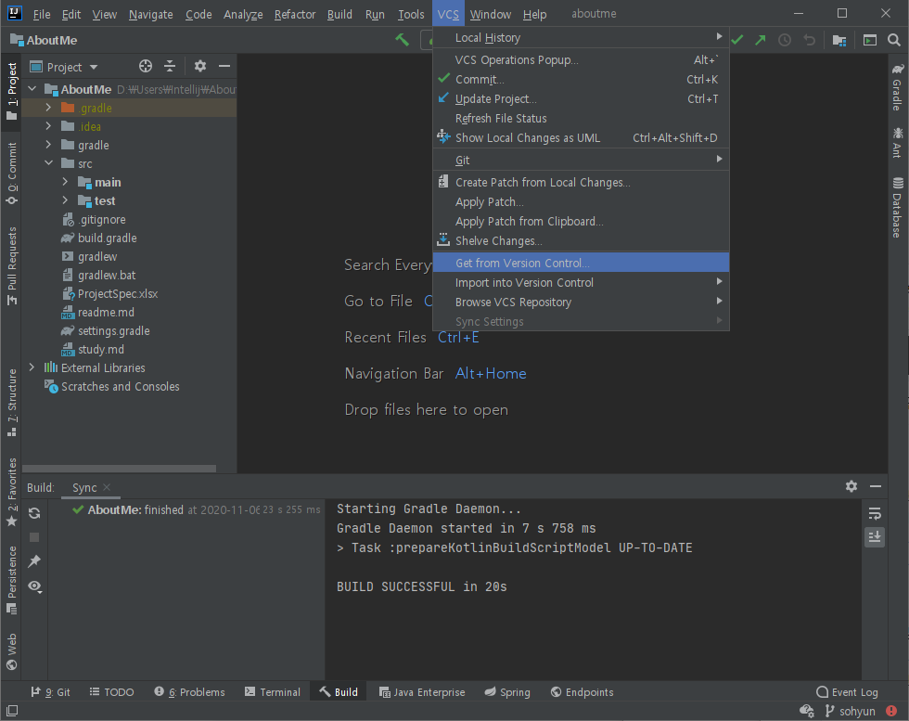Open the Database tool window
Viewport: 909px width, 721px height.
898,207
